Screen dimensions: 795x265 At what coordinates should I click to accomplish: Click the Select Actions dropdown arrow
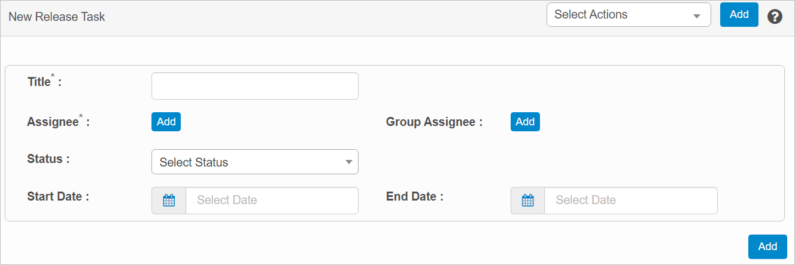(x=696, y=16)
